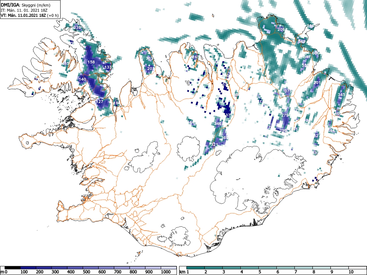Pick the dark blue 100–200 m legend swatch

28,268
